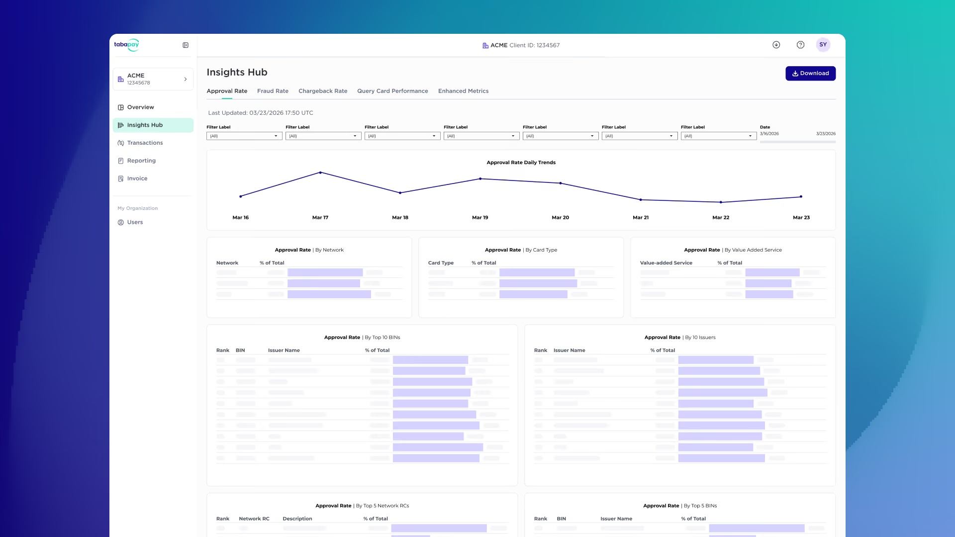Click the Network RC column header
This screenshot has width=955, height=537.
254,519
